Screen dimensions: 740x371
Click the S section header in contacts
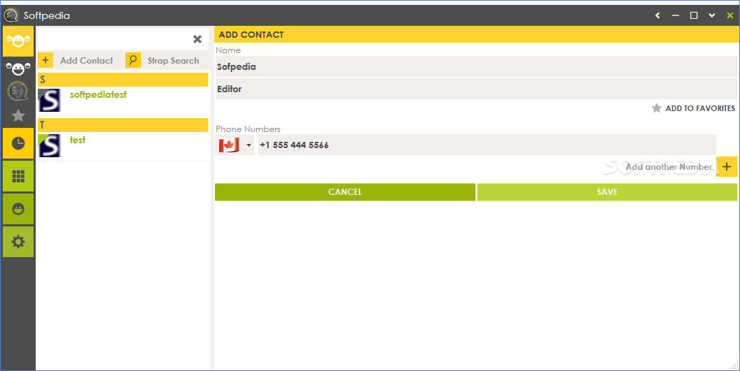[123, 80]
